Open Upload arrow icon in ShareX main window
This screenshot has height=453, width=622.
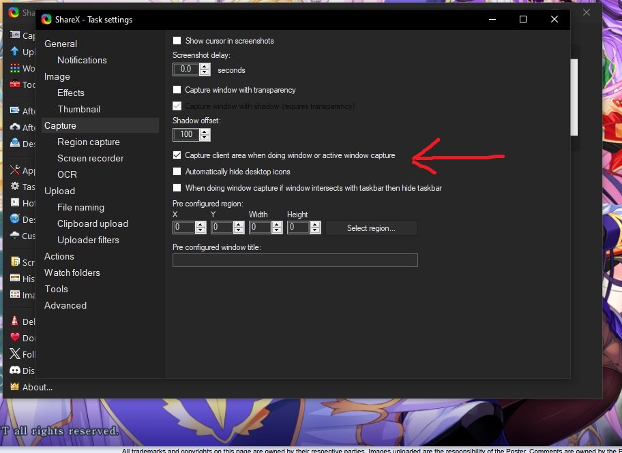click(15, 51)
